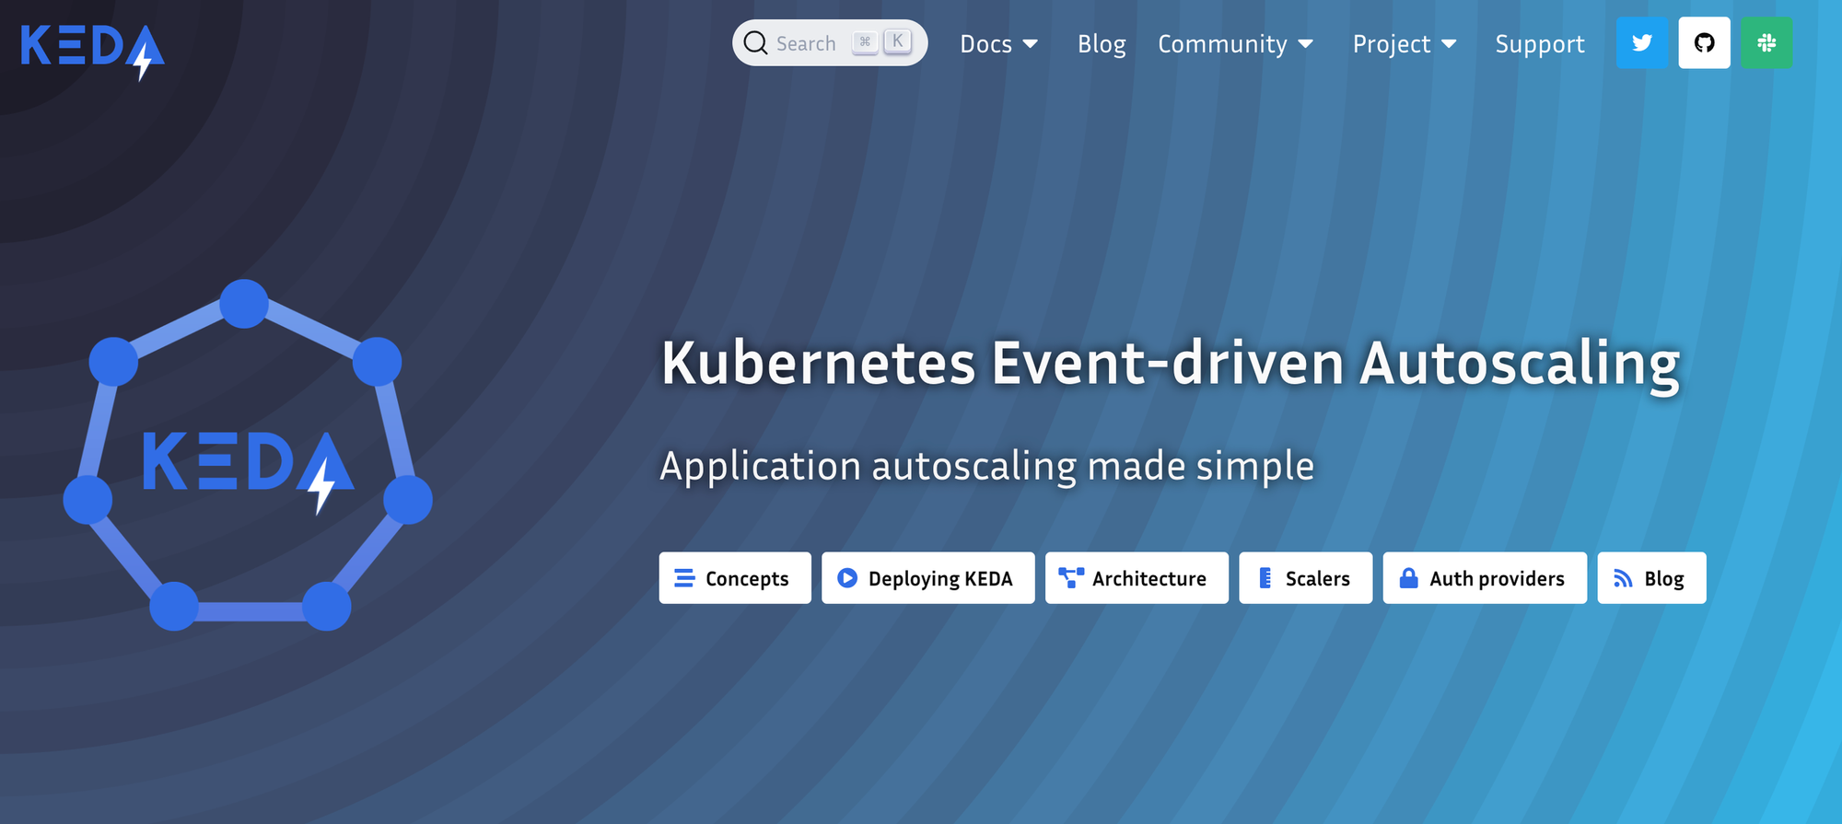The height and width of the screenshot is (824, 1842).
Task: Open the Deploying KEDA button
Action: [928, 578]
